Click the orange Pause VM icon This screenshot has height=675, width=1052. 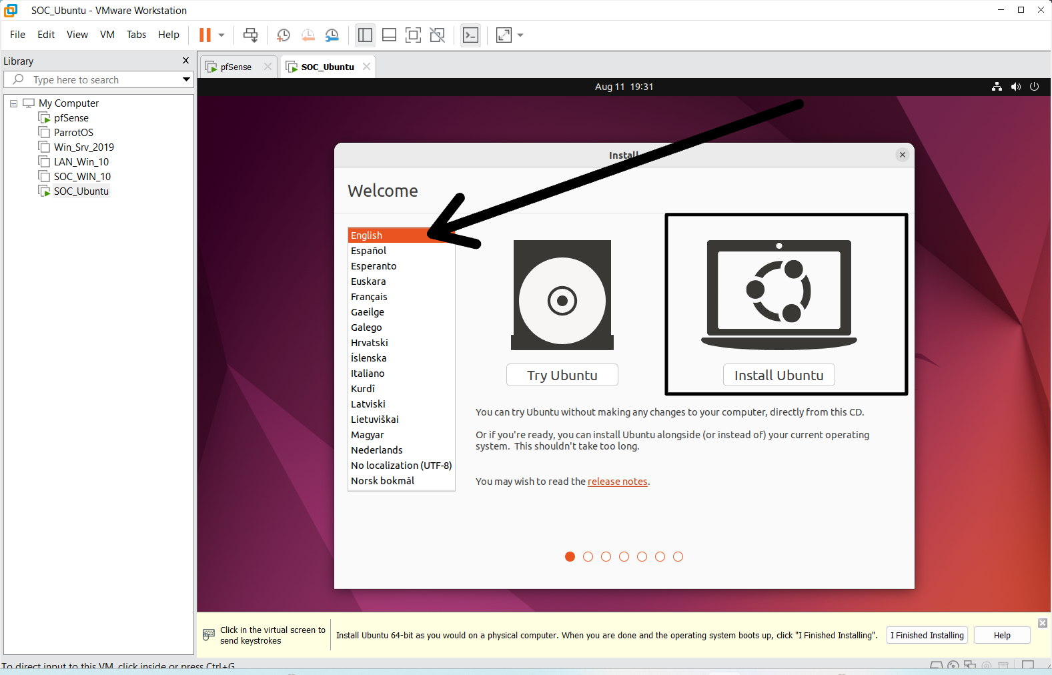205,35
